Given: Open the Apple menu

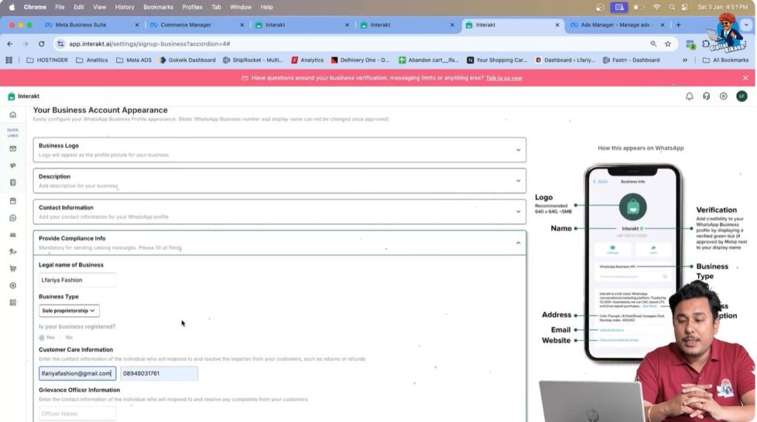Looking at the screenshot, I should click(12, 7).
